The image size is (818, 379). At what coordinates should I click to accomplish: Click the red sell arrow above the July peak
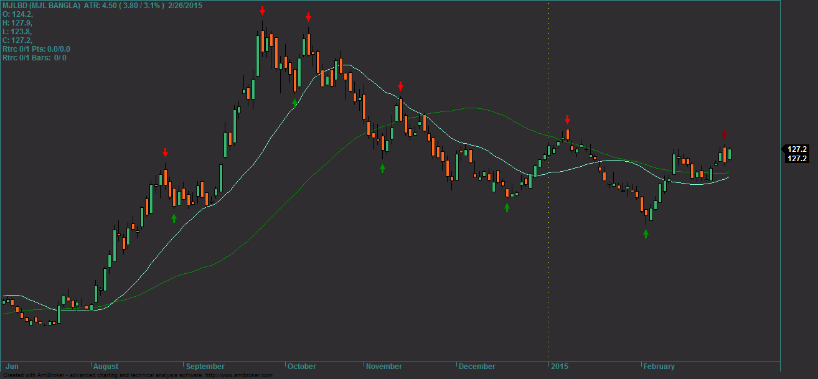[x=166, y=151]
